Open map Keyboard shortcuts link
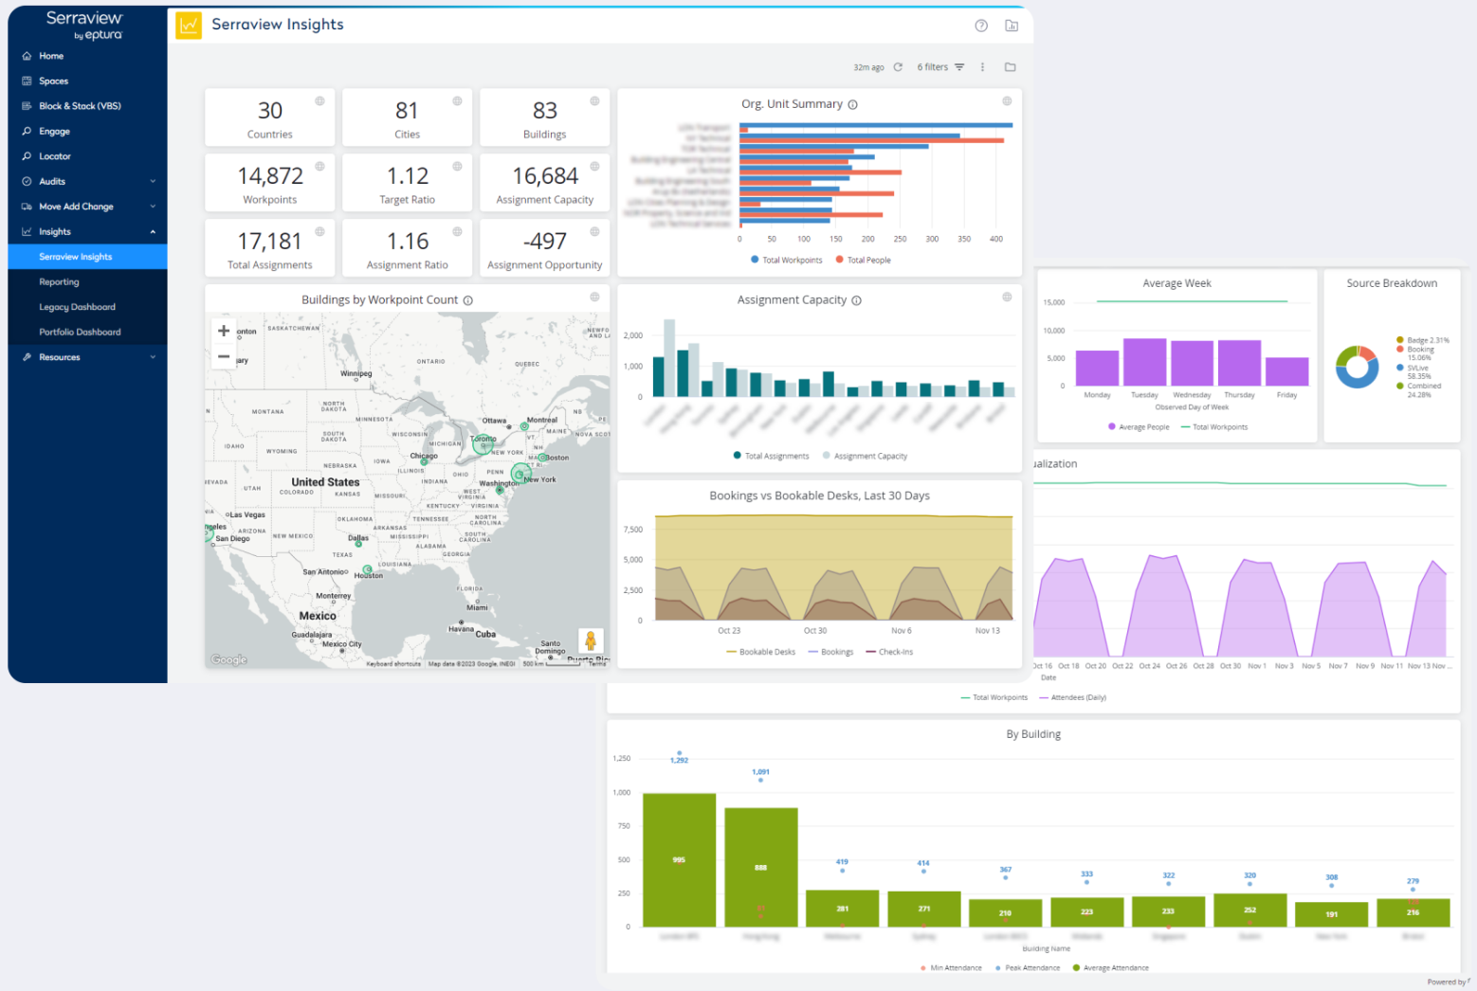1477x991 pixels. click(x=393, y=664)
